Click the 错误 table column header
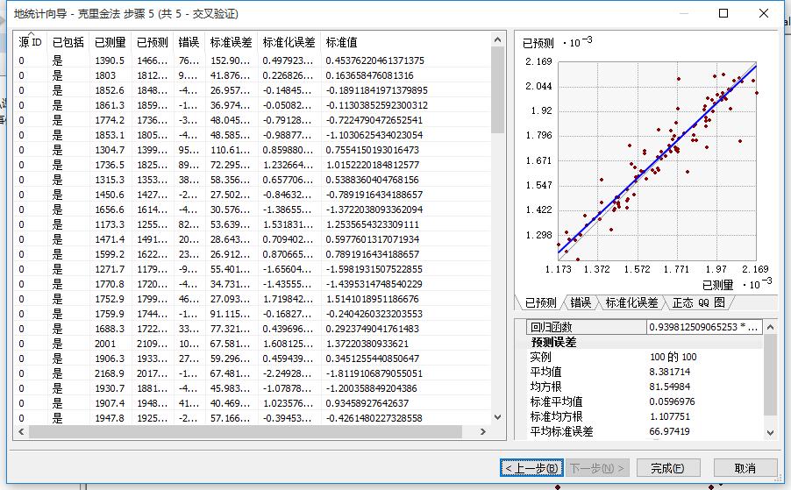 (189, 42)
